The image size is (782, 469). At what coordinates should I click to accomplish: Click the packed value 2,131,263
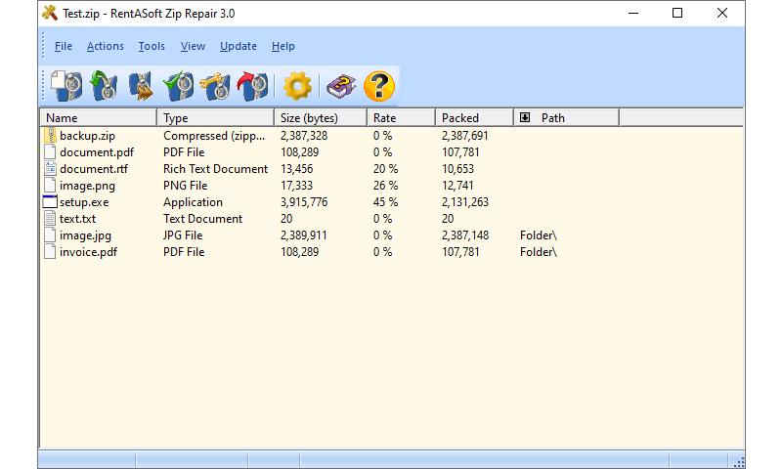click(x=465, y=202)
